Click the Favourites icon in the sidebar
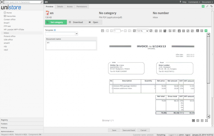This screenshot has width=214, height=136. [x=5, y=16]
